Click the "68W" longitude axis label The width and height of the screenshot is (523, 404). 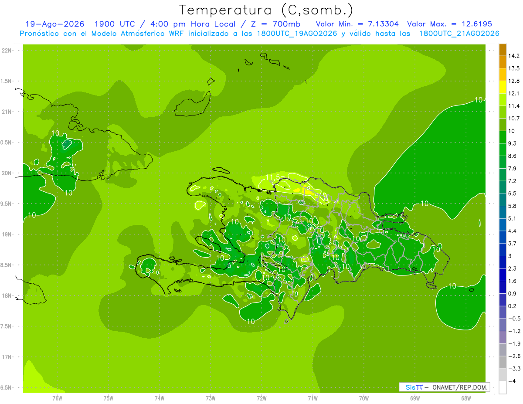coord(466,398)
